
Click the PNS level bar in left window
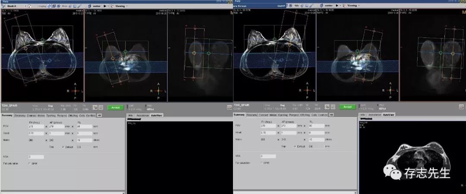point(146,107)
